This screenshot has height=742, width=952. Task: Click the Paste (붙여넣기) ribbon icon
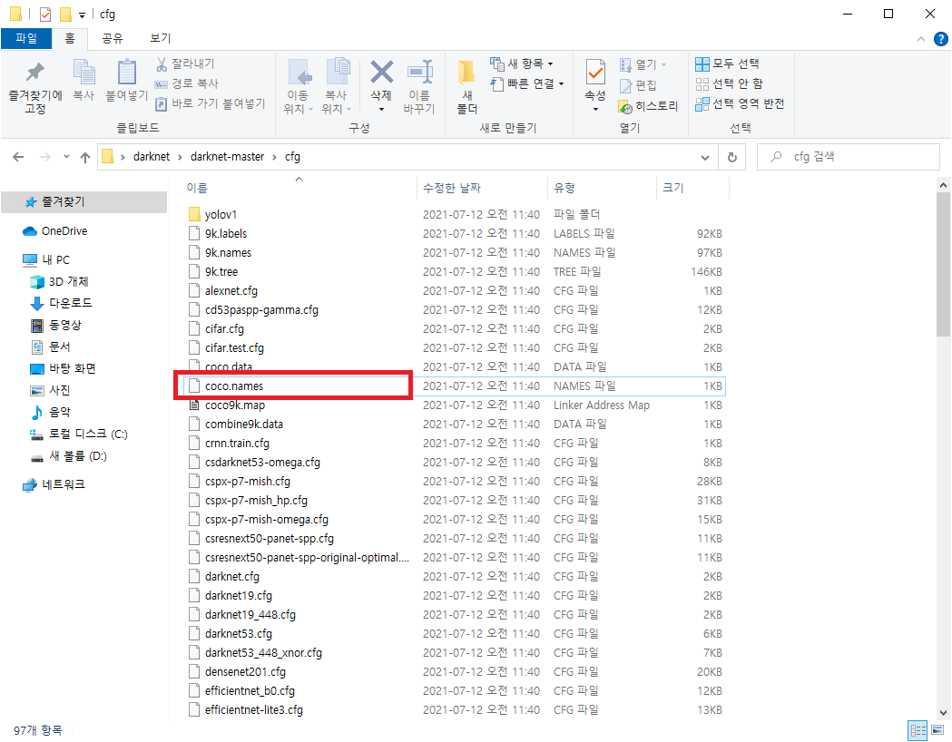pyautogui.click(x=126, y=73)
